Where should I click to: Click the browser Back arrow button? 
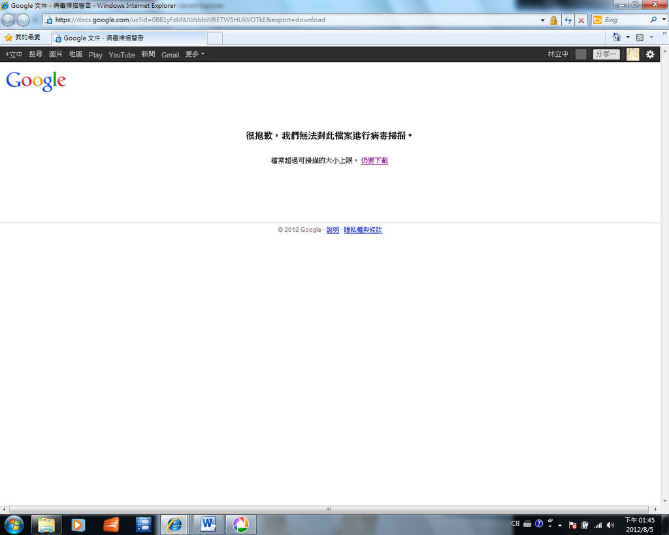tap(8, 20)
